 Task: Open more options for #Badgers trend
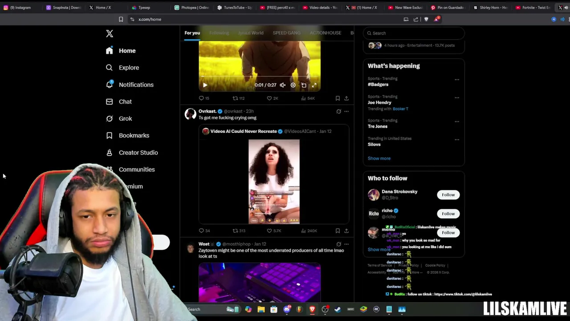click(456, 80)
